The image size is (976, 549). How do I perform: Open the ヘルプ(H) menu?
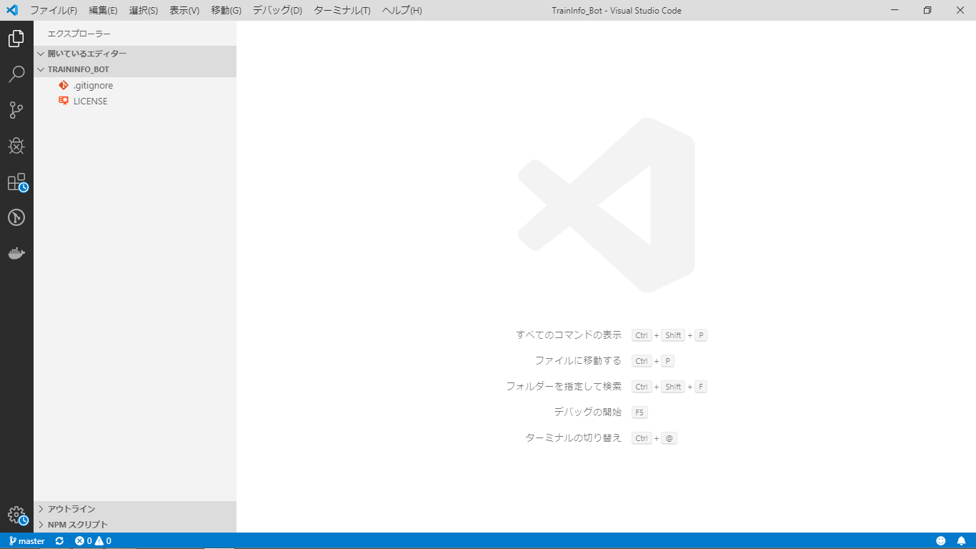pyautogui.click(x=402, y=11)
